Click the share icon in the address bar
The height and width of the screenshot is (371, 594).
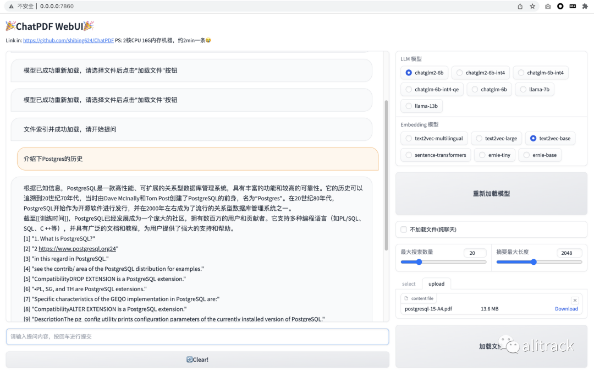[520, 6]
